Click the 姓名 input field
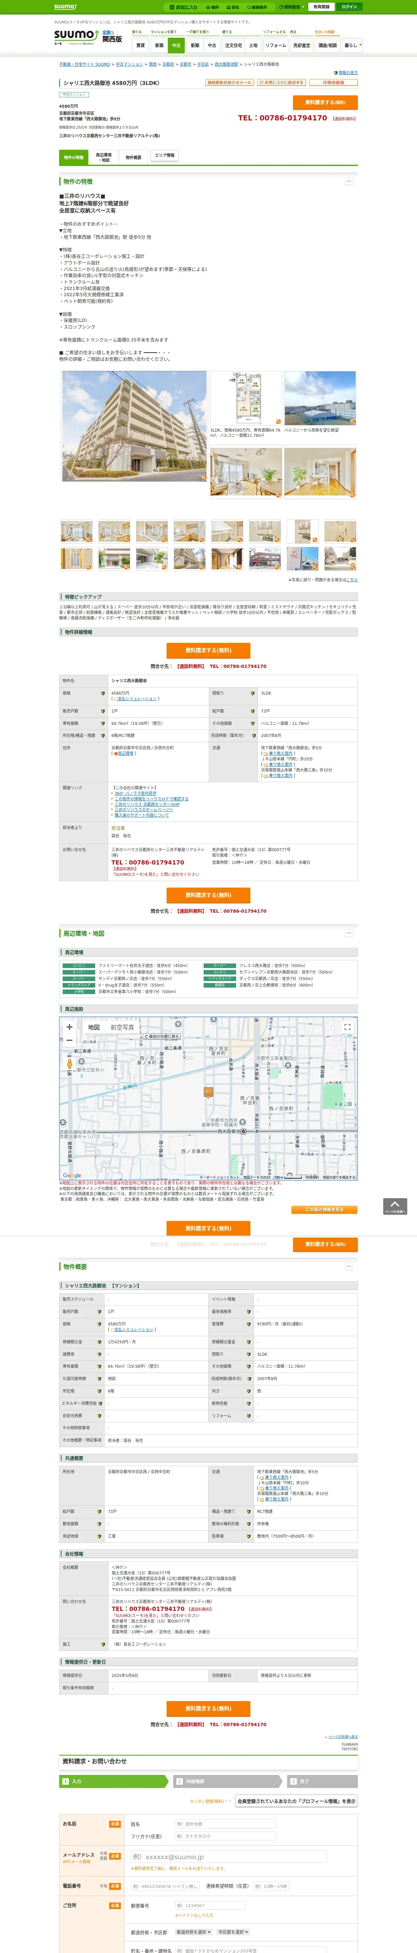 point(225,1824)
